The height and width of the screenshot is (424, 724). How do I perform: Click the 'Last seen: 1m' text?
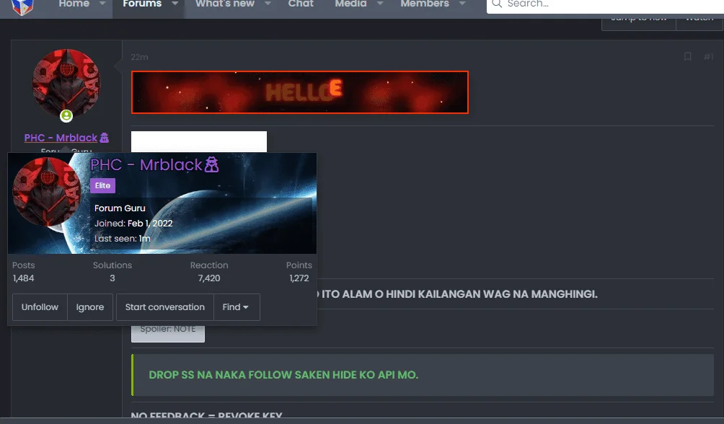point(123,239)
